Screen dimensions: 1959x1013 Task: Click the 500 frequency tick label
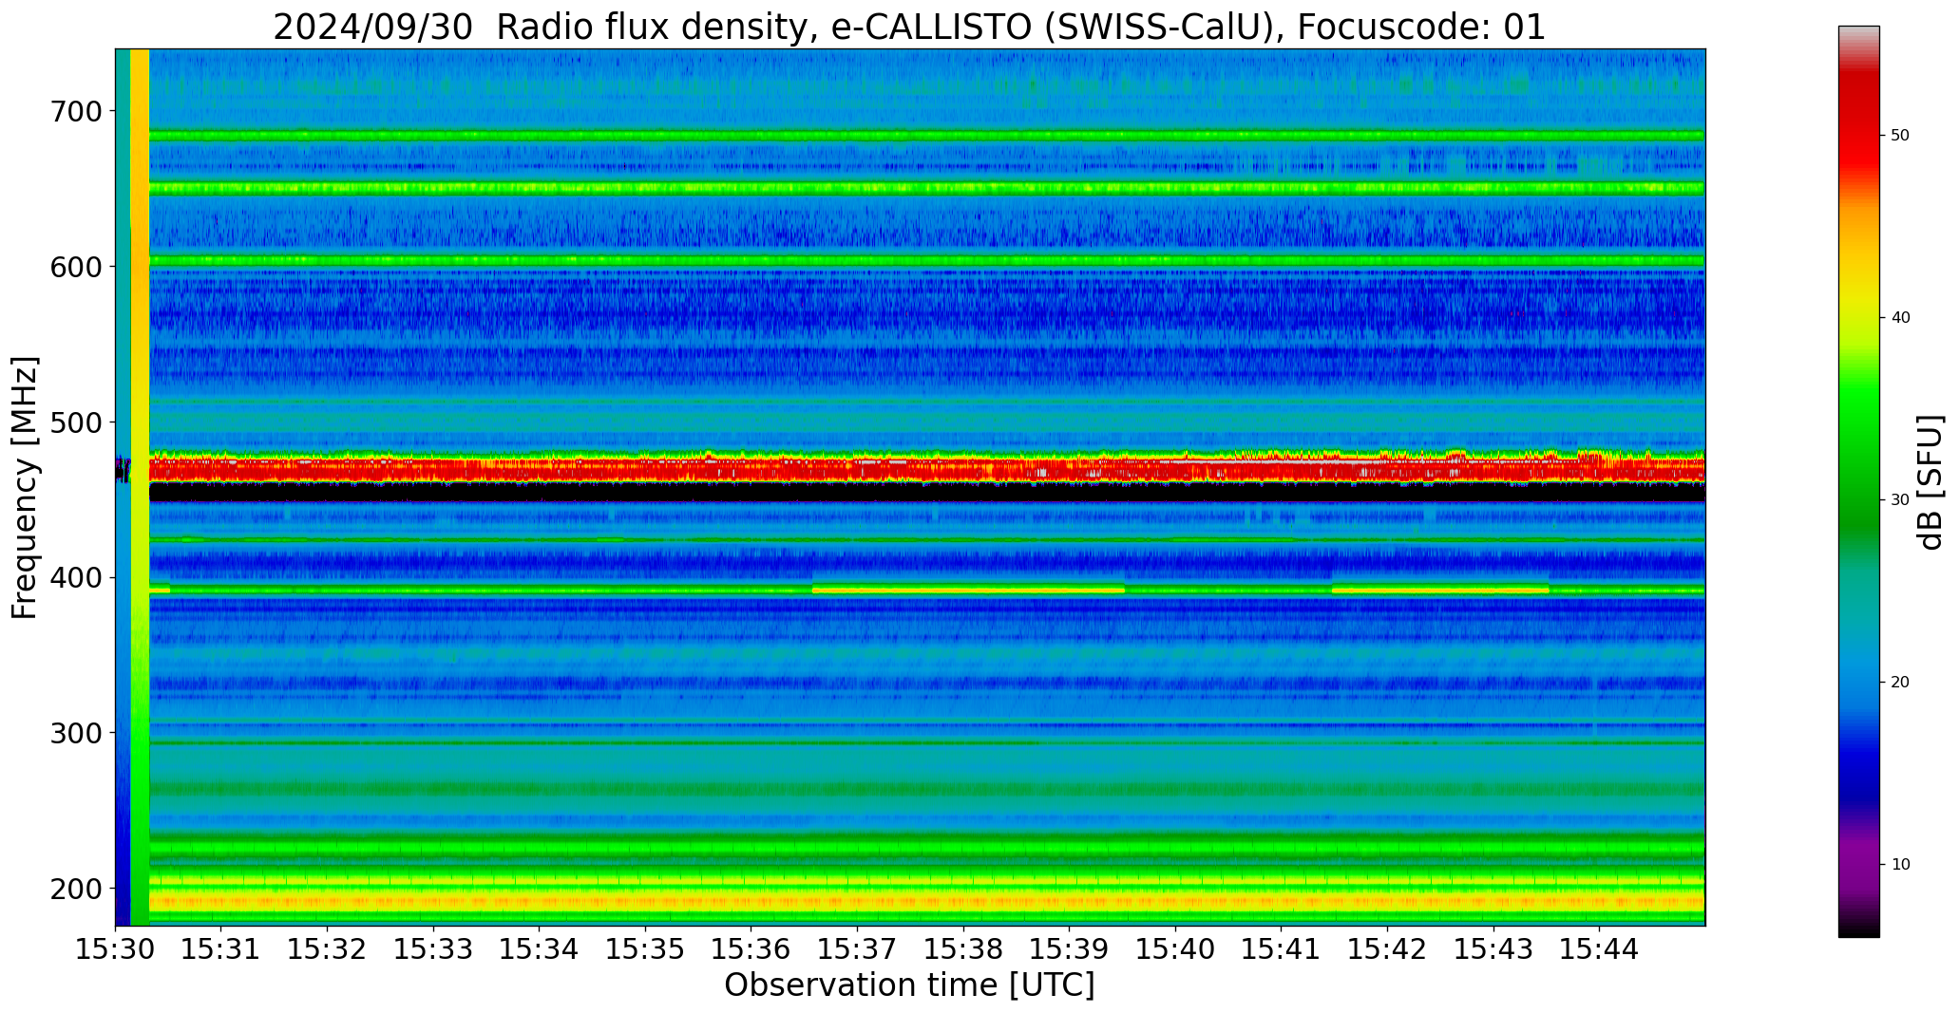(x=75, y=422)
